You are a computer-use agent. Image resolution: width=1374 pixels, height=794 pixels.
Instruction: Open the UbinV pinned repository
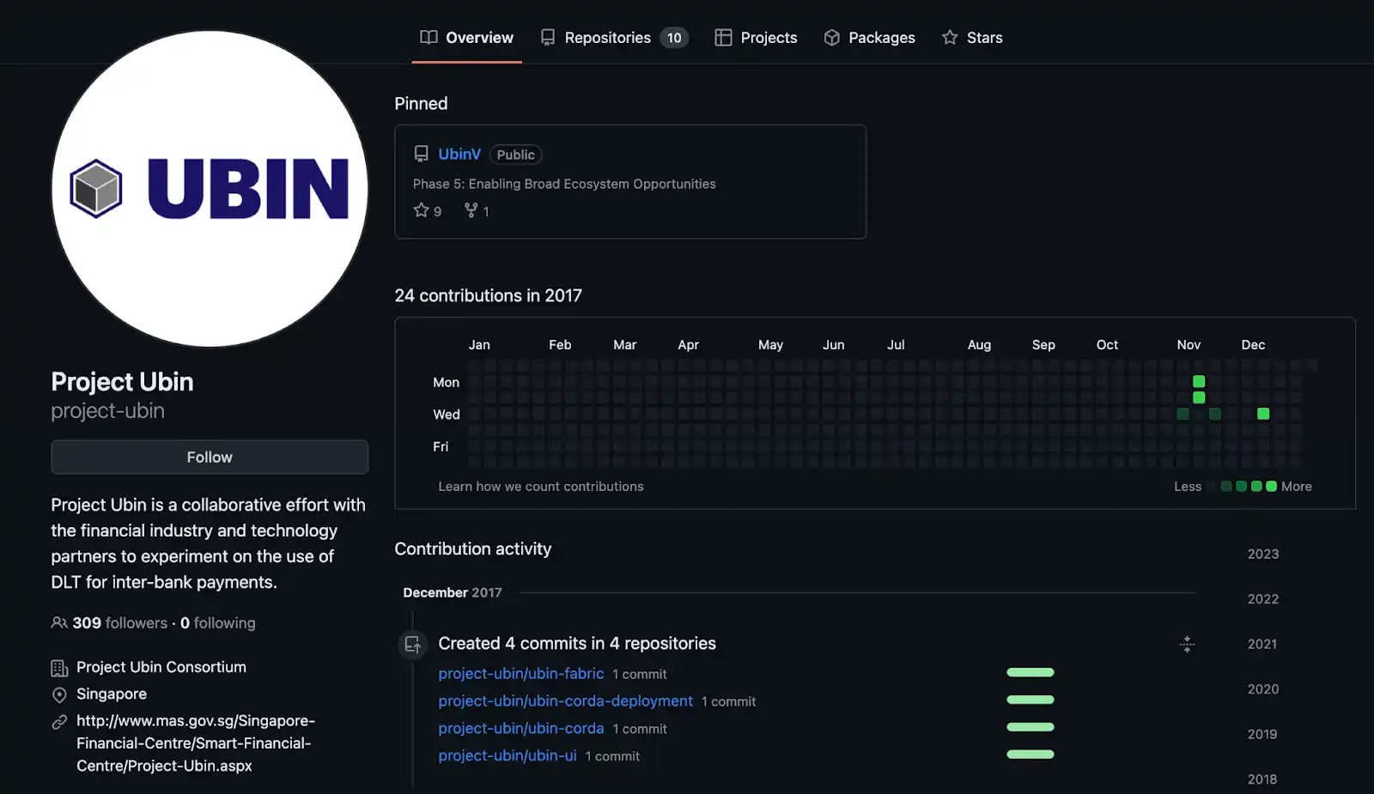tap(459, 155)
